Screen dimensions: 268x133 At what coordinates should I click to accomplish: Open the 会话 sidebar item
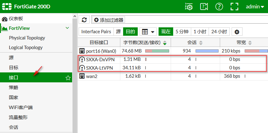36,127
